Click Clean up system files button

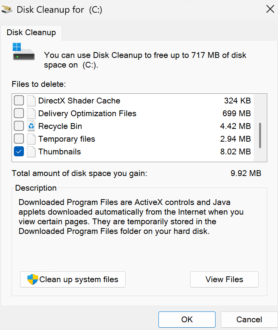click(x=73, y=279)
